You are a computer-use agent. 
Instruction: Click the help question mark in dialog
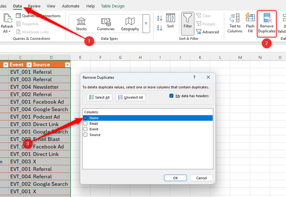(x=194, y=77)
